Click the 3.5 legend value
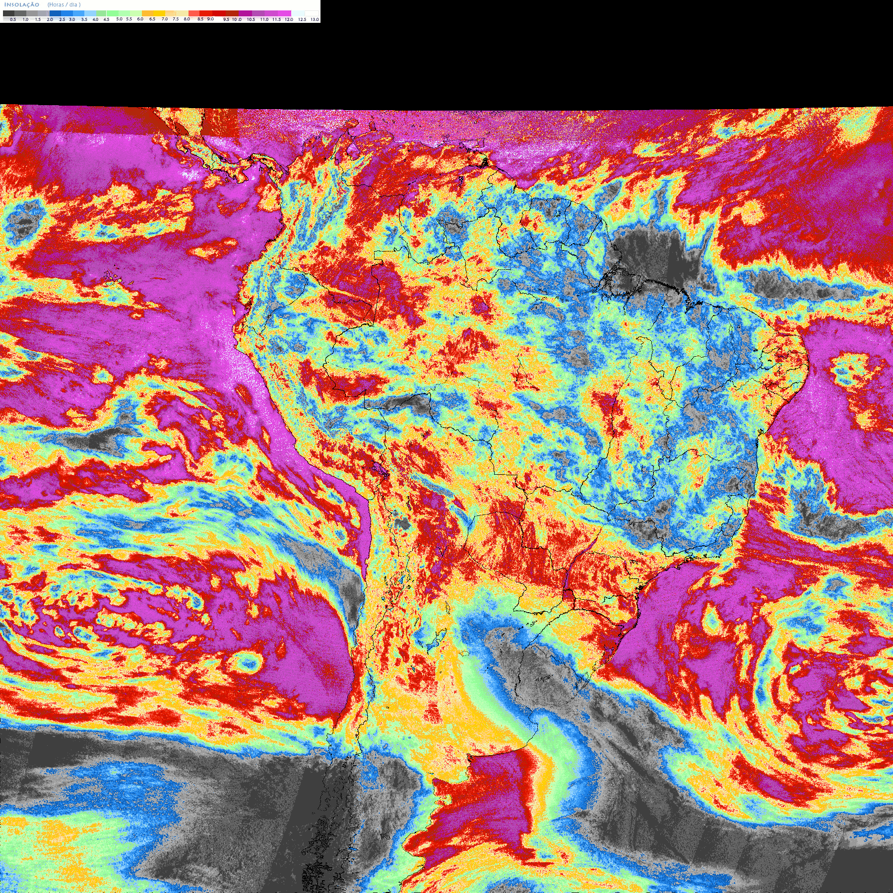The height and width of the screenshot is (893, 893). (84, 19)
